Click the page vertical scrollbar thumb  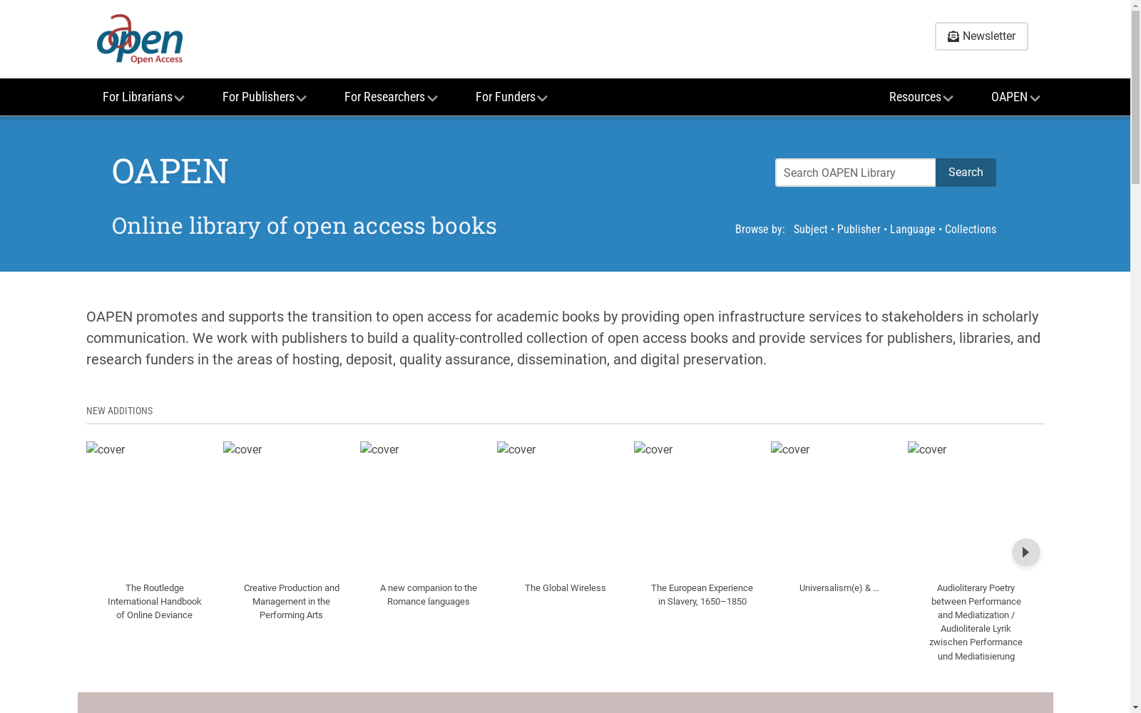pos(1135,98)
